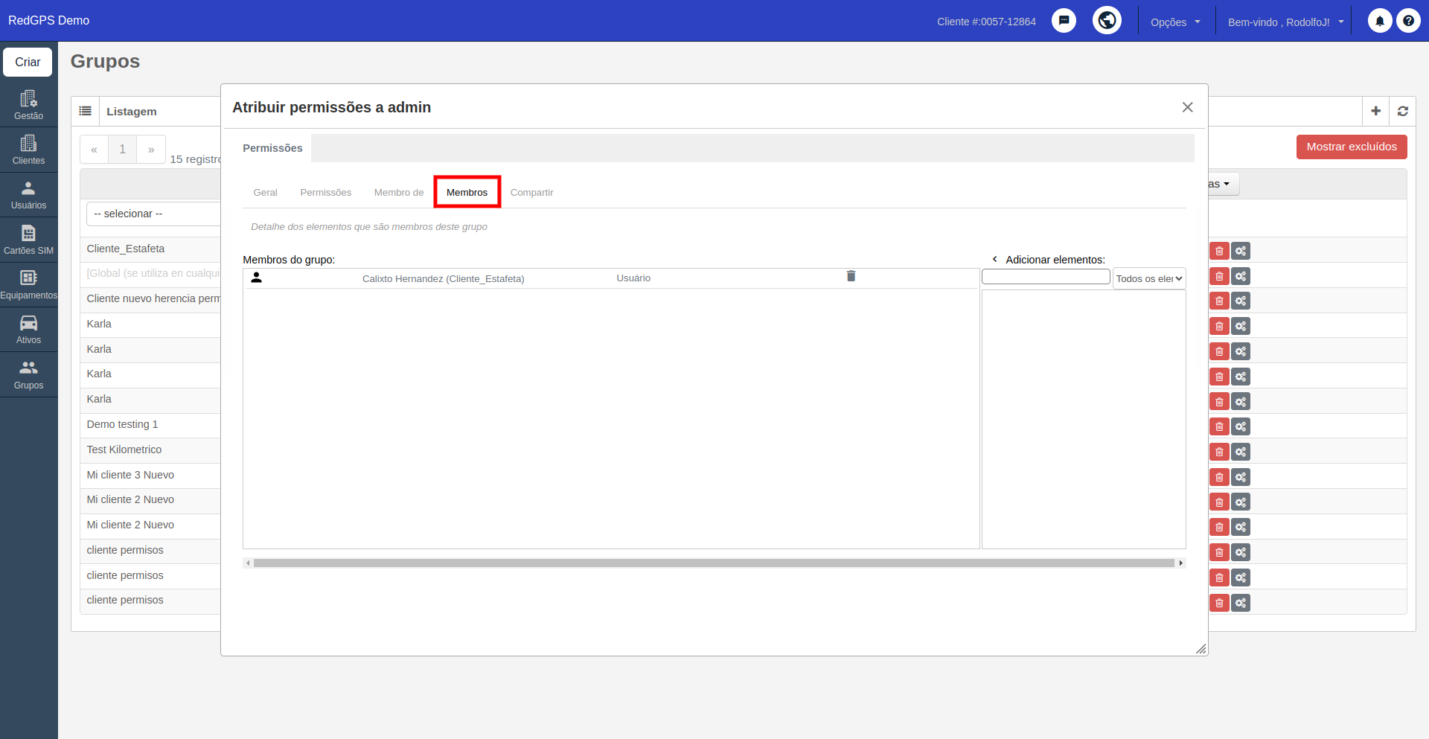Go to the previous page of the listing

click(94, 150)
